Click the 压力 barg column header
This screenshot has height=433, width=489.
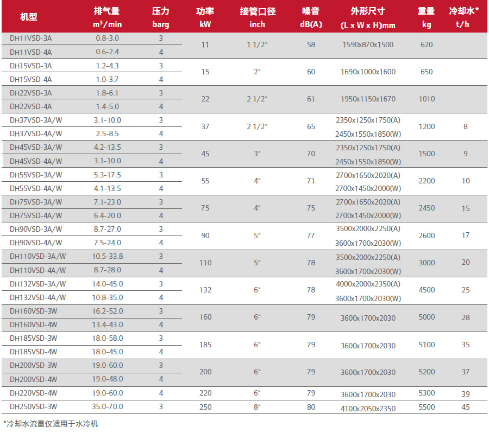(161, 17)
